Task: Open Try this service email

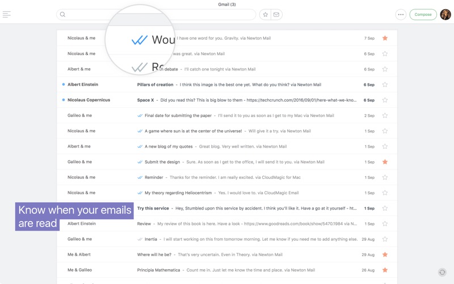Action: pyautogui.click(x=153, y=208)
